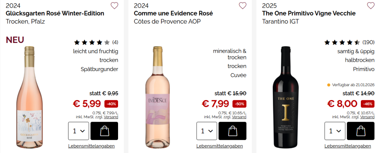
Task: Open quantity dropdown for Glücksgarten Rosé
Action: (x=78, y=131)
